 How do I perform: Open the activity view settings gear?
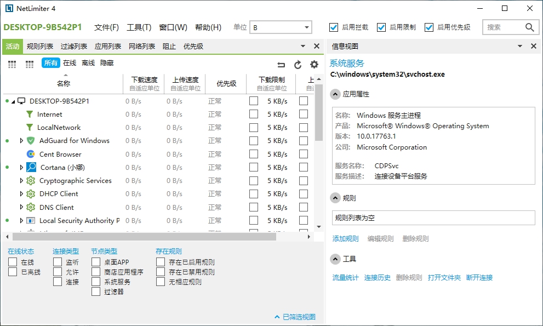(x=314, y=65)
